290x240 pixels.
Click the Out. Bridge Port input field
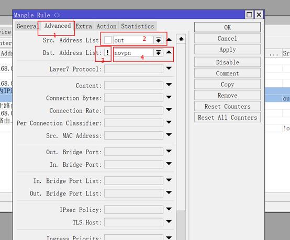click(133, 152)
